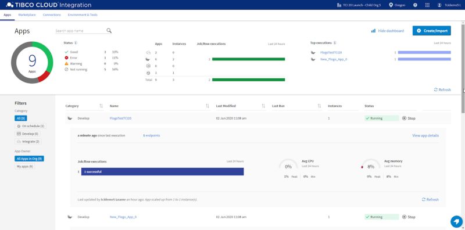Click Flogo icon beside FlogoTestTCI20 in Top executions
Screen dimensions: 465x230
tap(313, 52)
